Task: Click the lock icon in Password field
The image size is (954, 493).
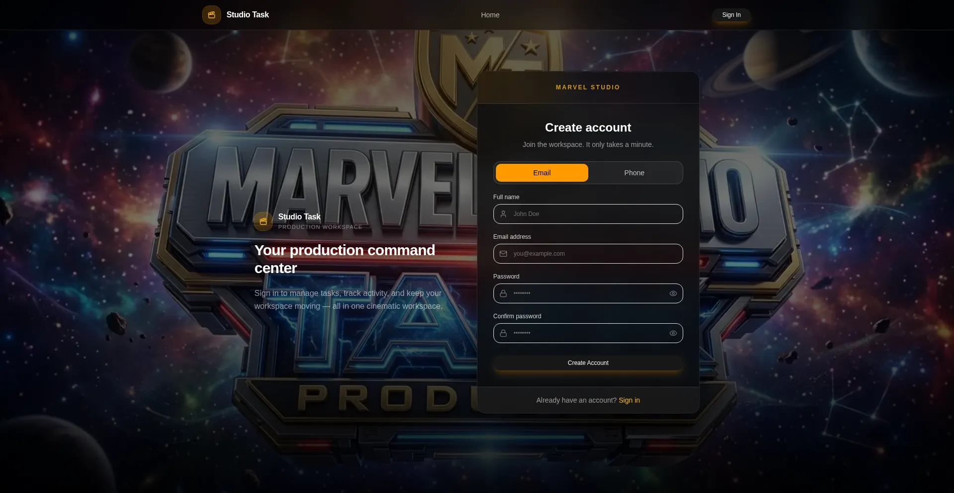Action: click(x=503, y=293)
